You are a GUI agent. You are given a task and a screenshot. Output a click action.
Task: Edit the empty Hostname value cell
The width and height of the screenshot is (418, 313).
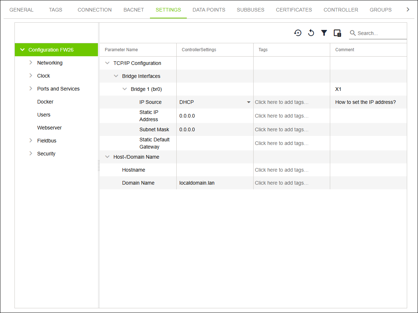point(215,170)
